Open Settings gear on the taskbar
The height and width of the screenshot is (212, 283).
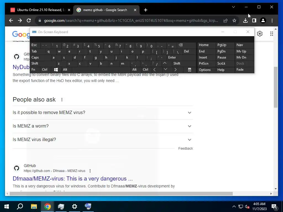[x=75, y=206]
